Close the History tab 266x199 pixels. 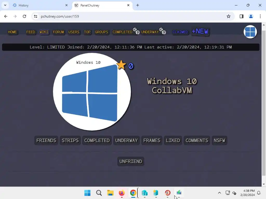pos(66,5)
